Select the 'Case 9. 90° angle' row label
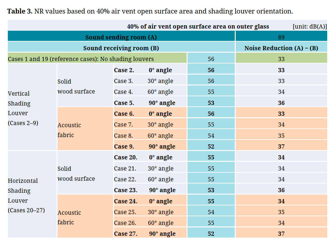The height and width of the screenshot is (246, 335). pyautogui.click(x=144, y=146)
